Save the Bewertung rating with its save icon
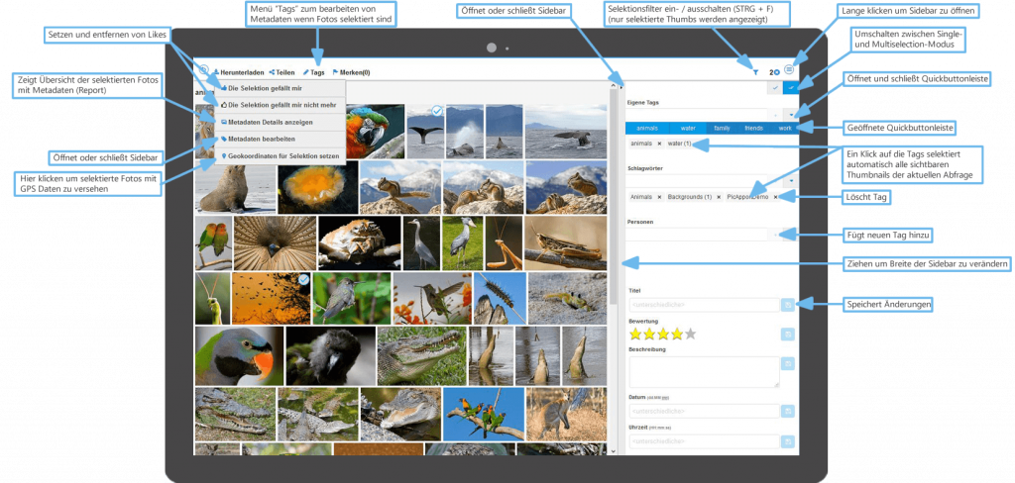Image resolution: width=1015 pixels, height=483 pixels. coord(788,335)
